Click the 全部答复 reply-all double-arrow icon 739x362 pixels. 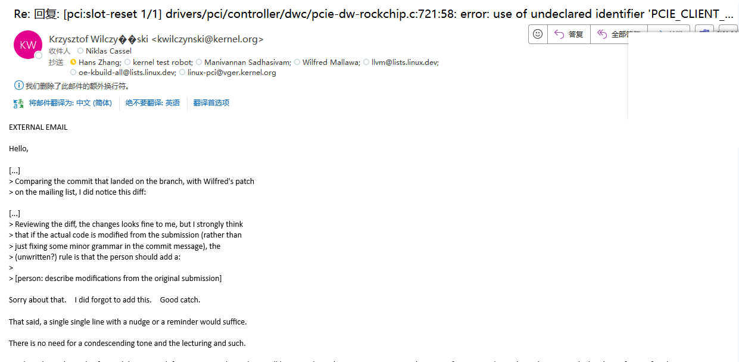click(602, 35)
